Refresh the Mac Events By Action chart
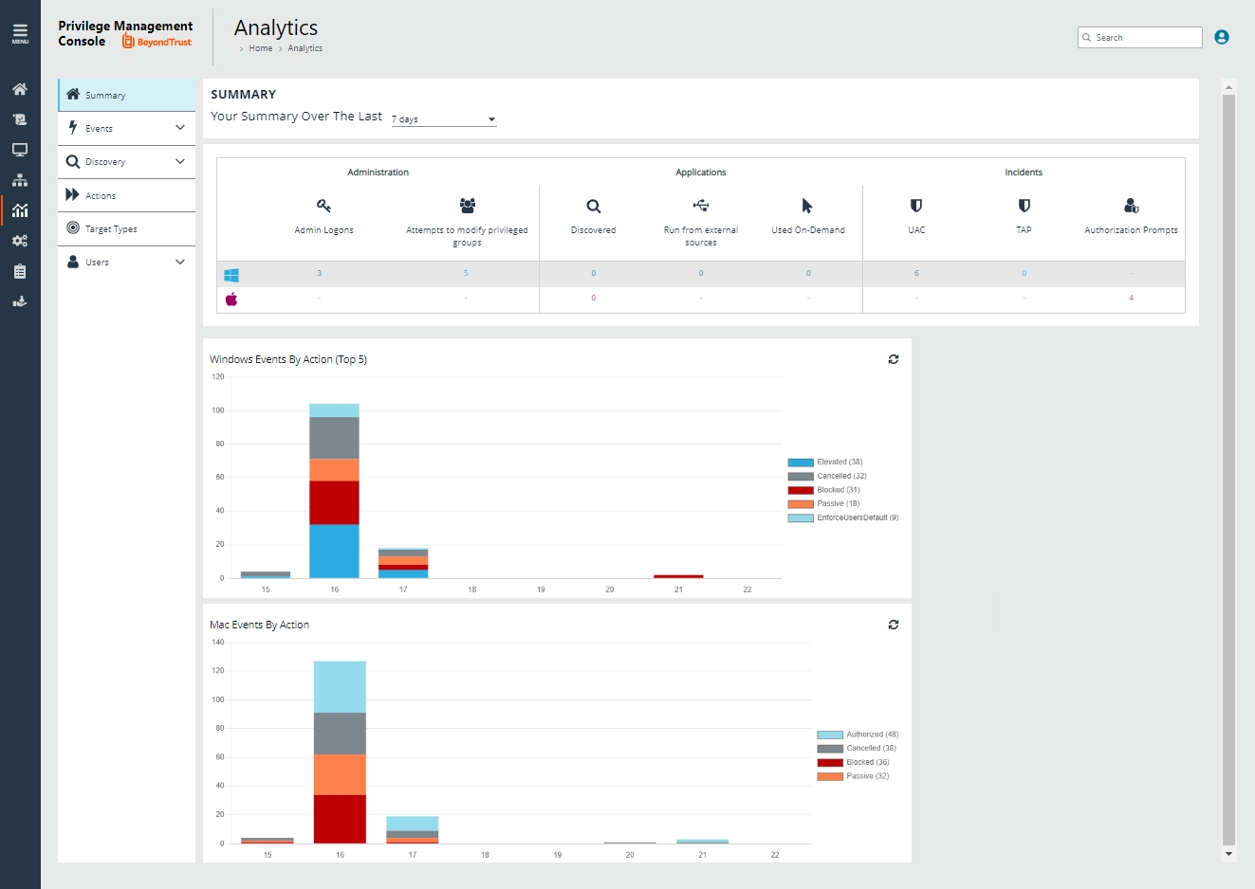The width and height of the screenshot is (1255, 889). 894,625
